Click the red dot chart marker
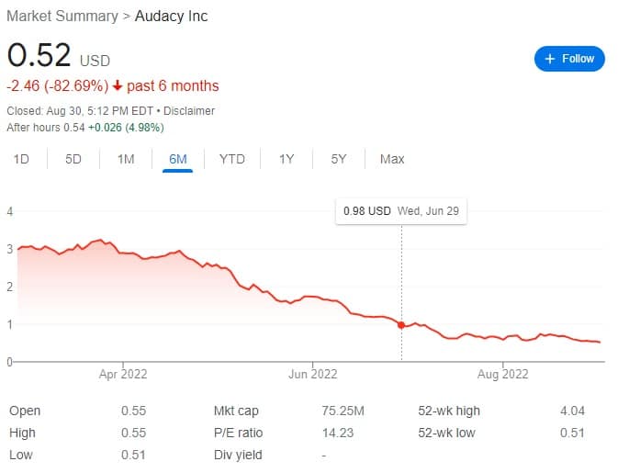 [x=401, y=325]
